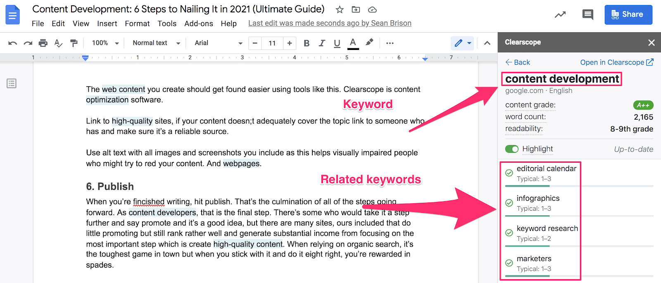661x283 pixels.
Task: Click the Share button
Action: tap(628, 15)
